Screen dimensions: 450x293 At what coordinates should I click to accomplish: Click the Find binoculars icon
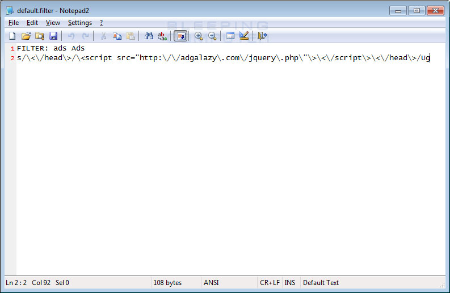click(x=149, y=36)
